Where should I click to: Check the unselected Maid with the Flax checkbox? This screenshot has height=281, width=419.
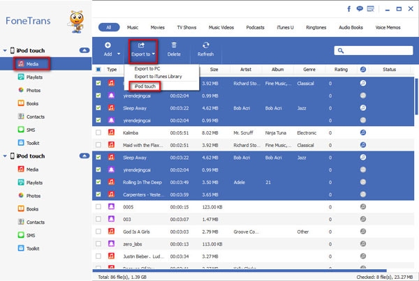(98, 145)
